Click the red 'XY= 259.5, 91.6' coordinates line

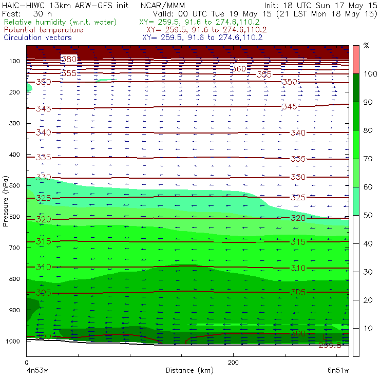point(206,30)
